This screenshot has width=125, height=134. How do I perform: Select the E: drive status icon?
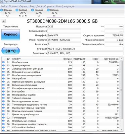point(48,10)
